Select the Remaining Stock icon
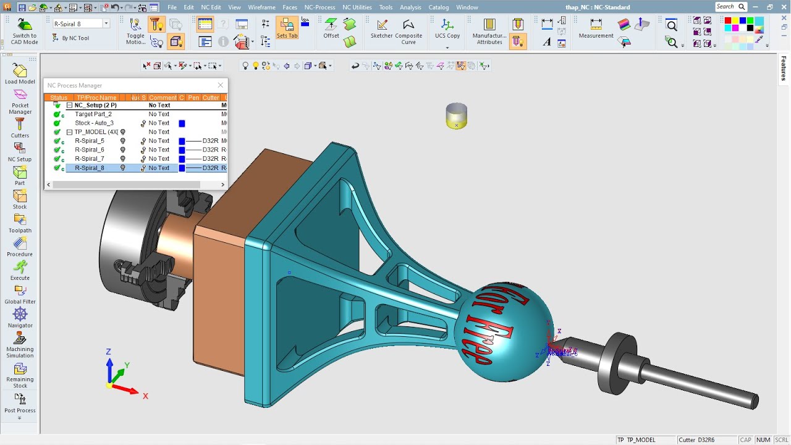791x445 pixels. tap(20, 376)
